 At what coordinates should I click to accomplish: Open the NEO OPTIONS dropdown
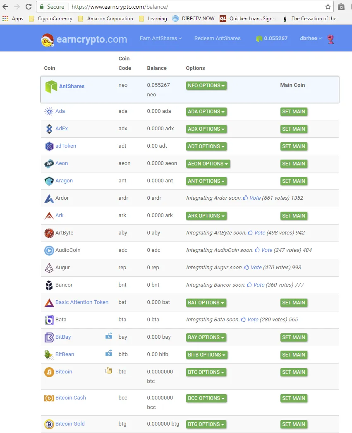206,86
